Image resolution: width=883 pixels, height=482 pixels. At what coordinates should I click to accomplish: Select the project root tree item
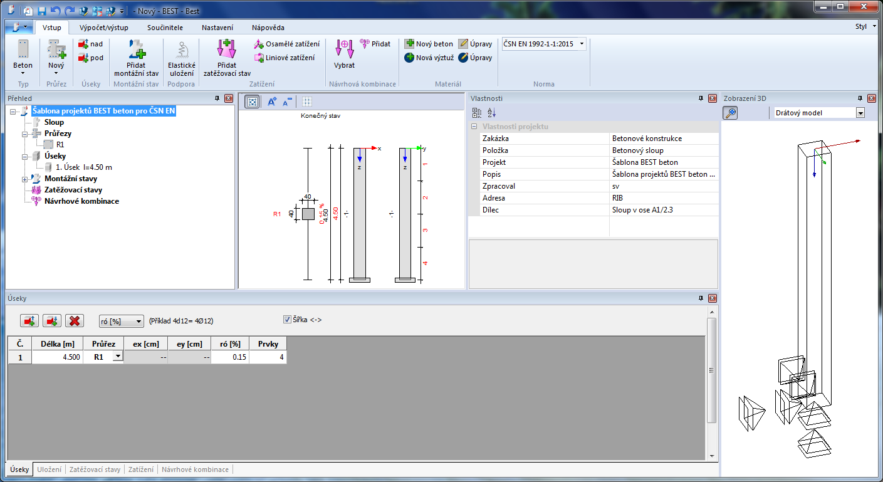coord(104,111)
